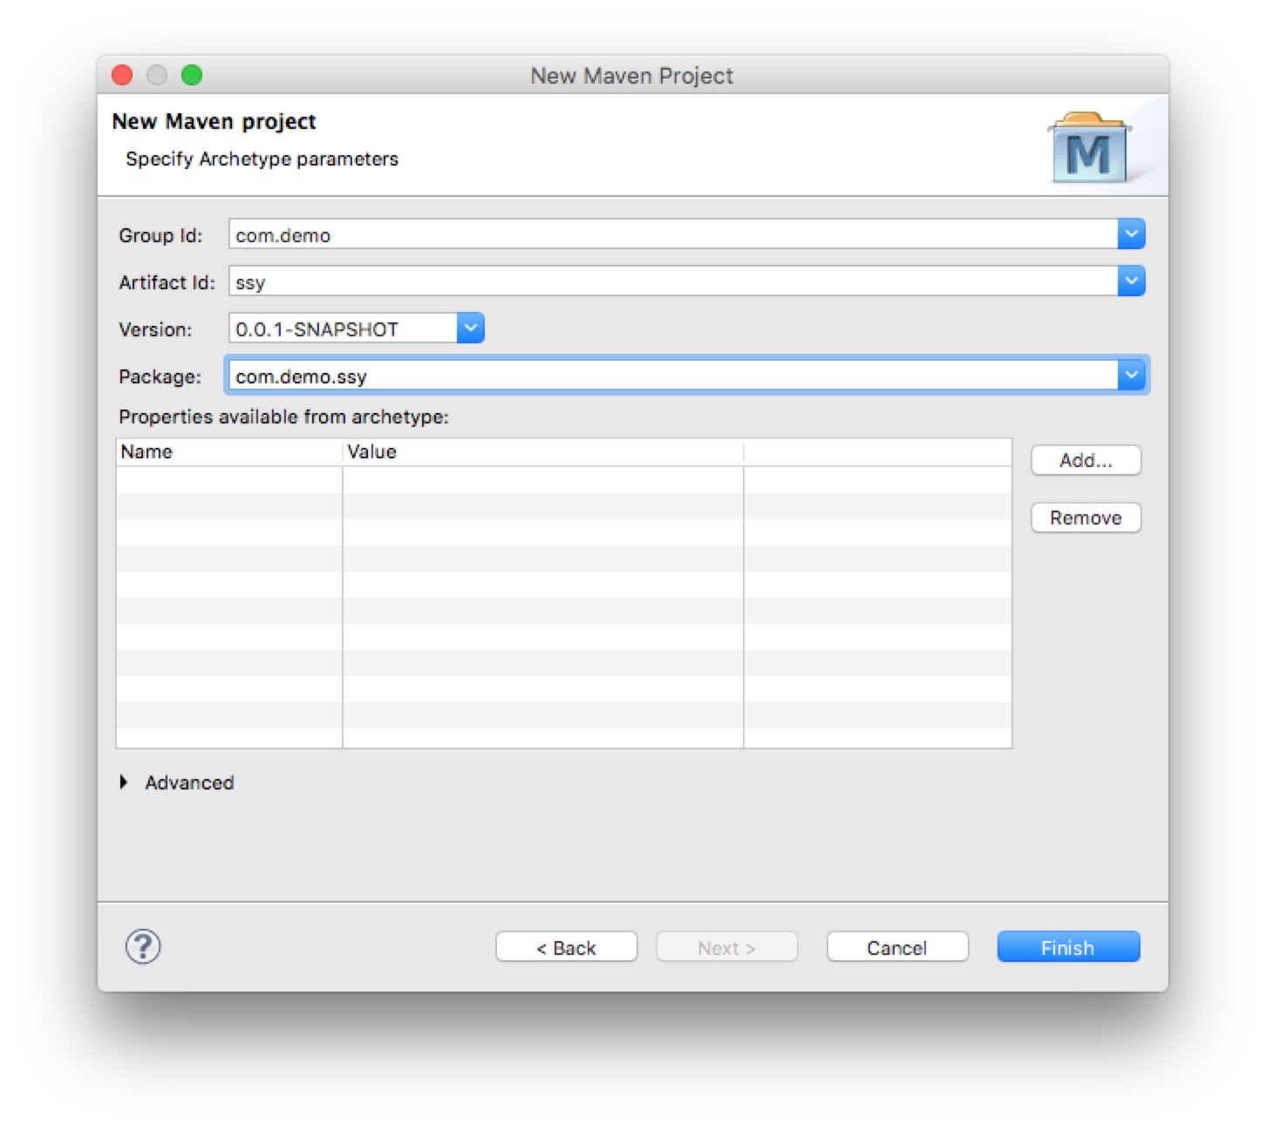Click the disabled Next button
The image size is (1266, 1131).
point(726,947)
